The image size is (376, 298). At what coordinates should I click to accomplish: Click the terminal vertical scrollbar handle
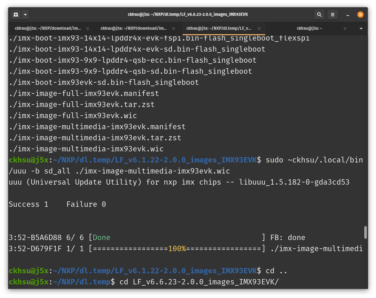(366, 232)
